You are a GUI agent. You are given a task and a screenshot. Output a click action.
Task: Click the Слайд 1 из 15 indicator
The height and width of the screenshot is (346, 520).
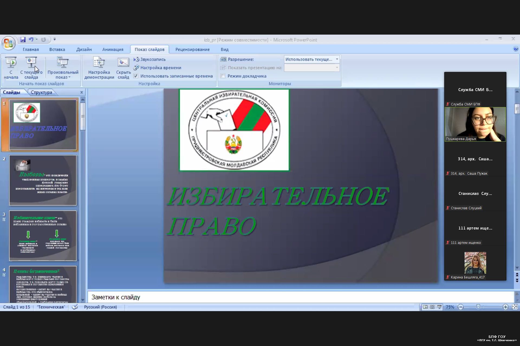[17, 307]
